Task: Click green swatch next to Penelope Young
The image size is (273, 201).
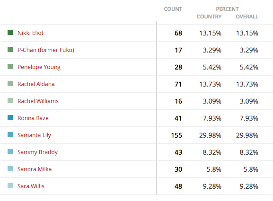Action: coord(10,67)
